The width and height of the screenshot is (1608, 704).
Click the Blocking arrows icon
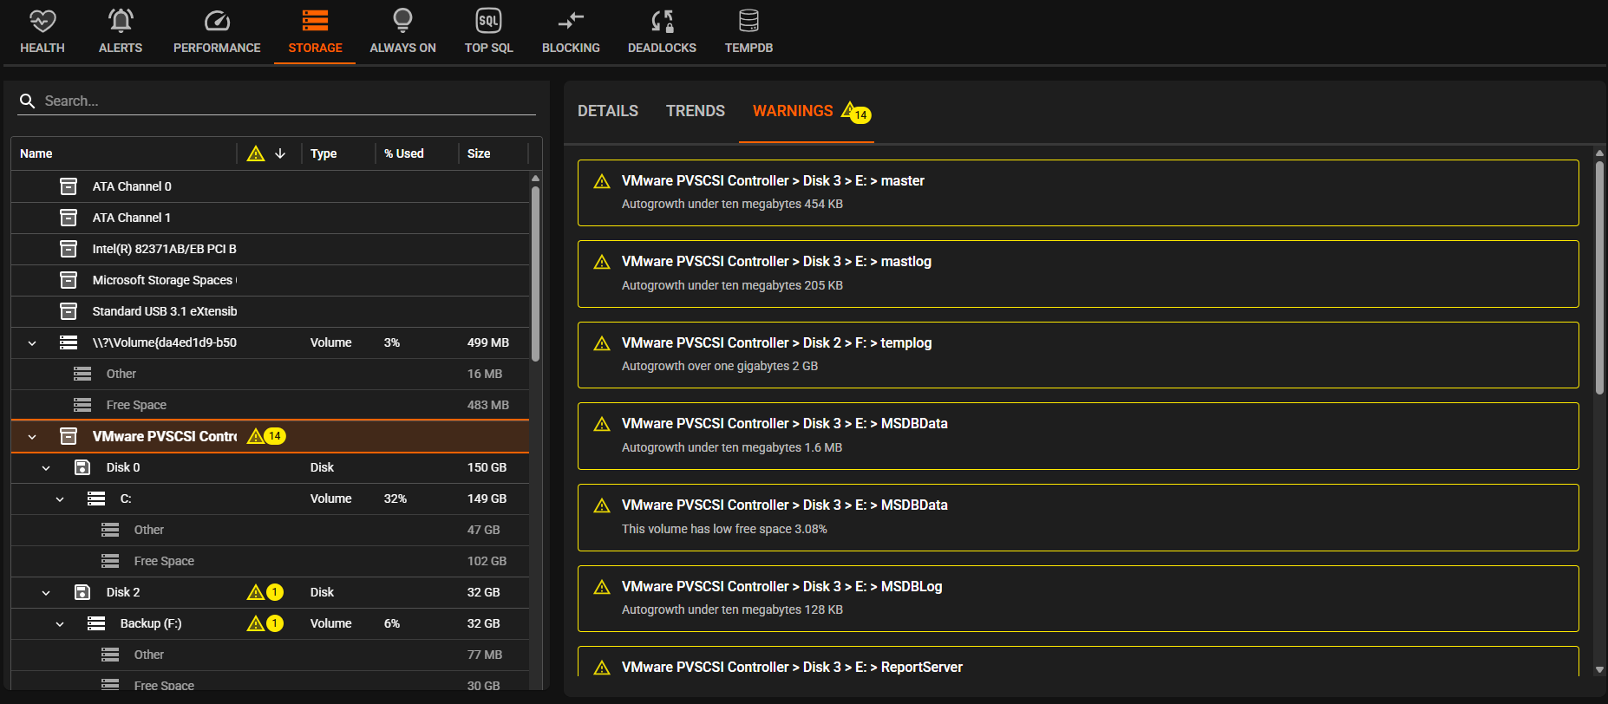coord(571,21)
